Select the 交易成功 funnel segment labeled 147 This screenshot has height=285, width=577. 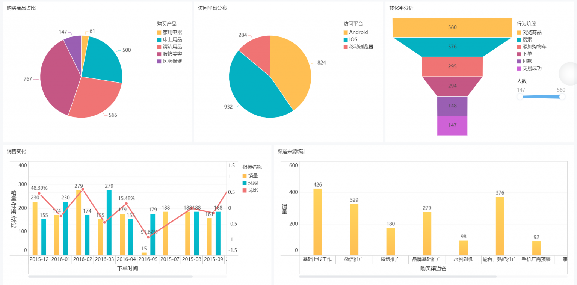pyautogui.click(x=452, y=126)
